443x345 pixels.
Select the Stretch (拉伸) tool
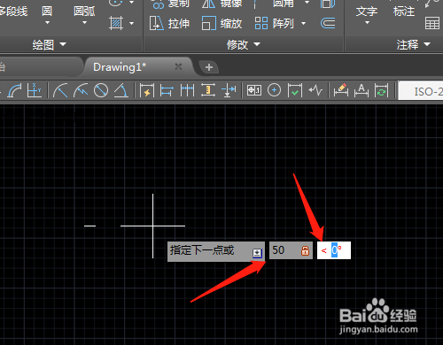point(169,23)
